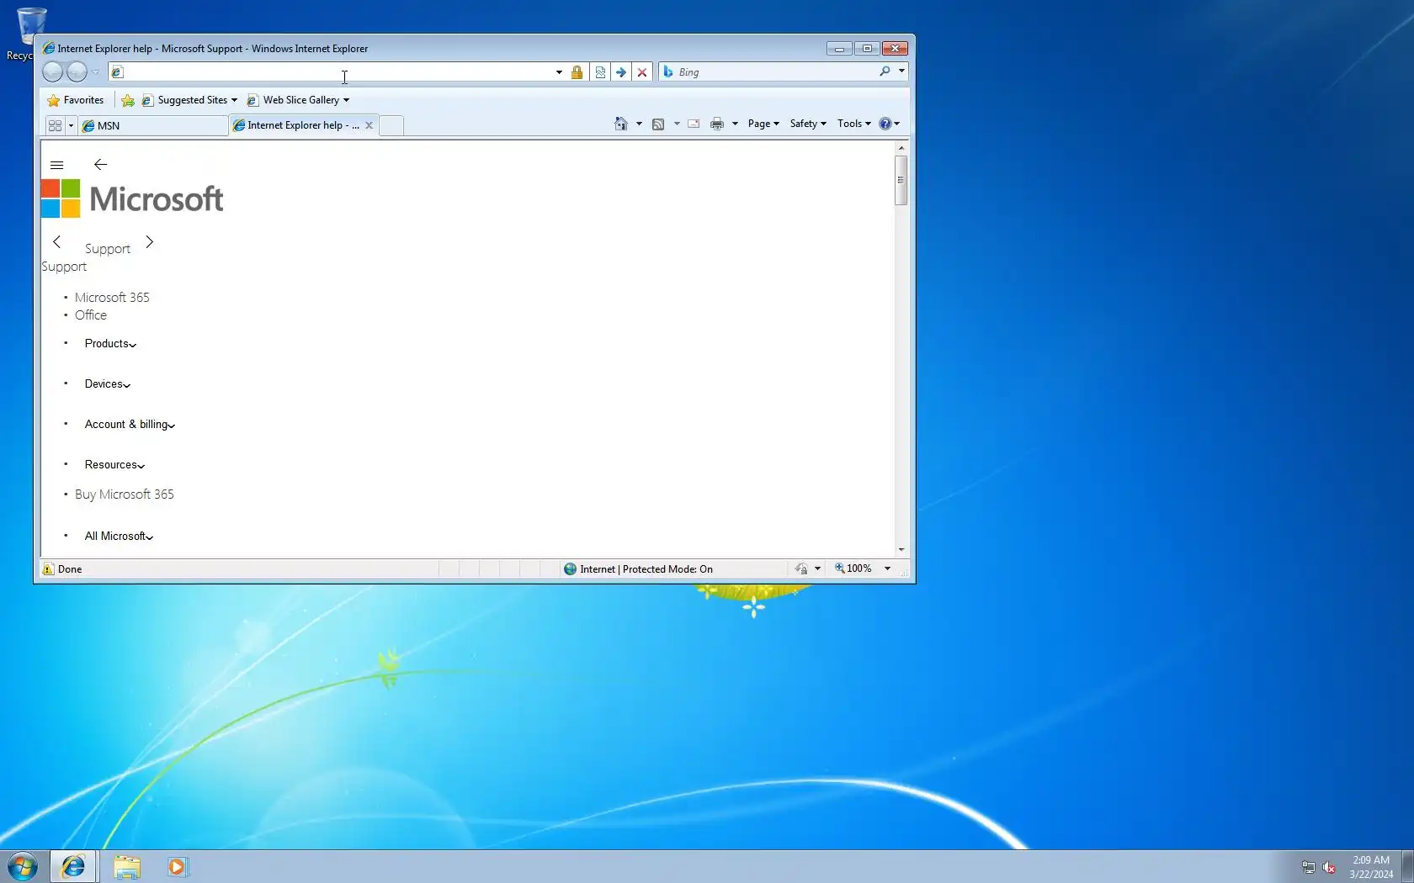Open the Safety menu
The height and width of the screenshot is (883, 1414).
pyautogui.click(x=808, y=124)
